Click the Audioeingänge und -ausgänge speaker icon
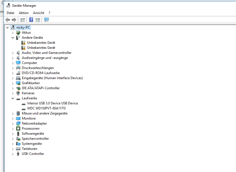 pyautogui.click(x=18, y=58)
